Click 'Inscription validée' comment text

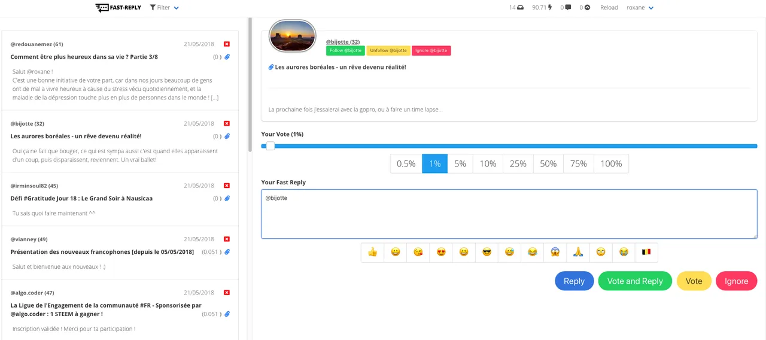(74, 329)
